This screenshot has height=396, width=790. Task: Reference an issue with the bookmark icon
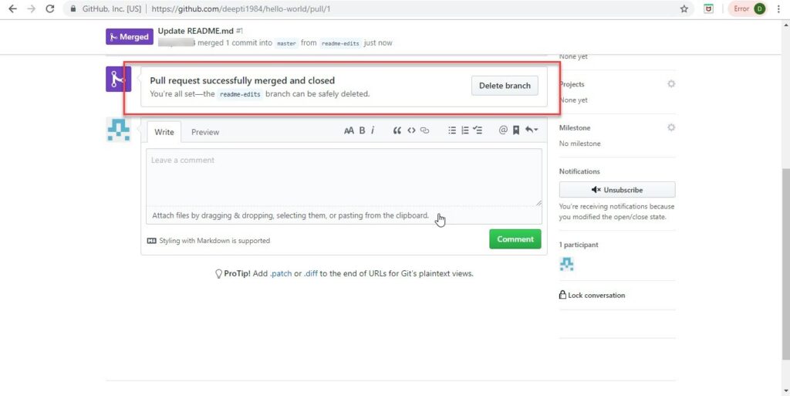516,130
